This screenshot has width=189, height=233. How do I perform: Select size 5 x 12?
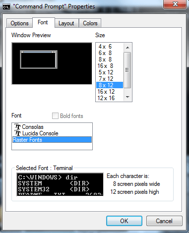pyautogui.click(x=110, y=72)
